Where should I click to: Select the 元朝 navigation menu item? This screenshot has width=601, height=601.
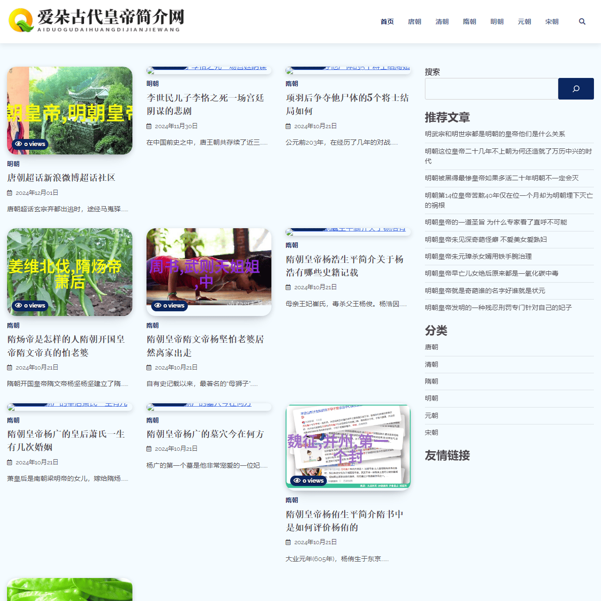click(524, 21)
